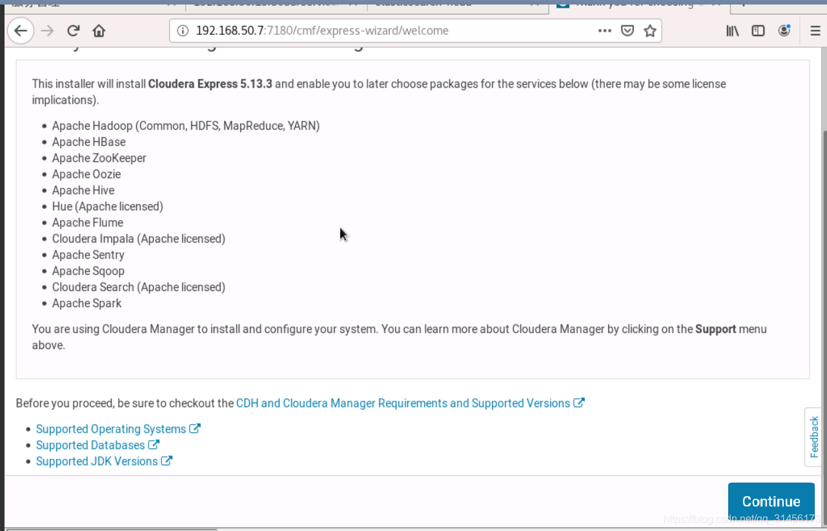Bookmark this page with the star icon
Screen dimensions: 827x531
pos(650,30)
